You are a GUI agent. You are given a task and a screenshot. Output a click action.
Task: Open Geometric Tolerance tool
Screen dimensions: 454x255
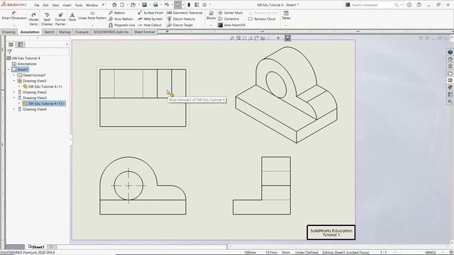click(184, 13)
